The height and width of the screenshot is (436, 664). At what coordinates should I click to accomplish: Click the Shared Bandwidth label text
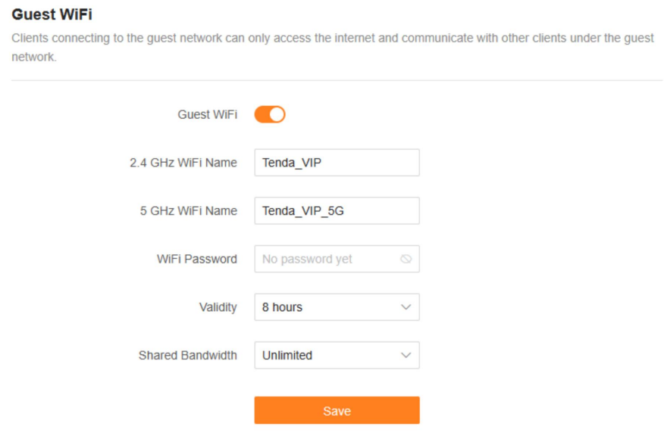click(x=187, y=355)
